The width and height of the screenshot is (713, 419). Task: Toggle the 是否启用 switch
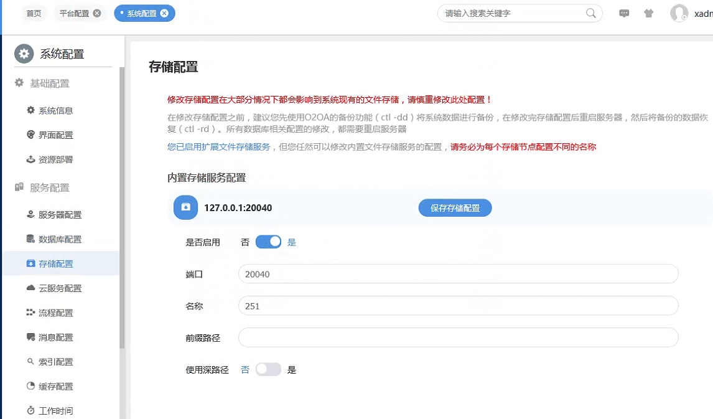[x=268, y=242]
